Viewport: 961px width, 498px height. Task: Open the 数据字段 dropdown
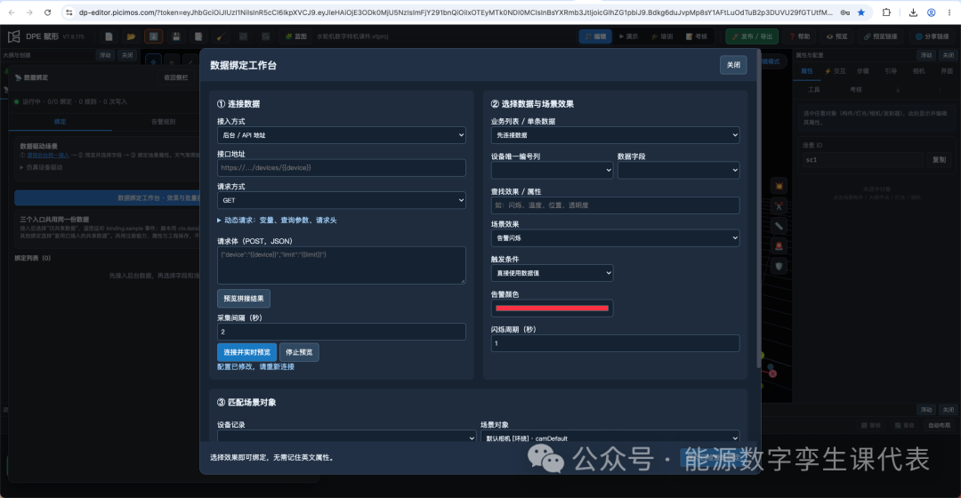(678, 170)
